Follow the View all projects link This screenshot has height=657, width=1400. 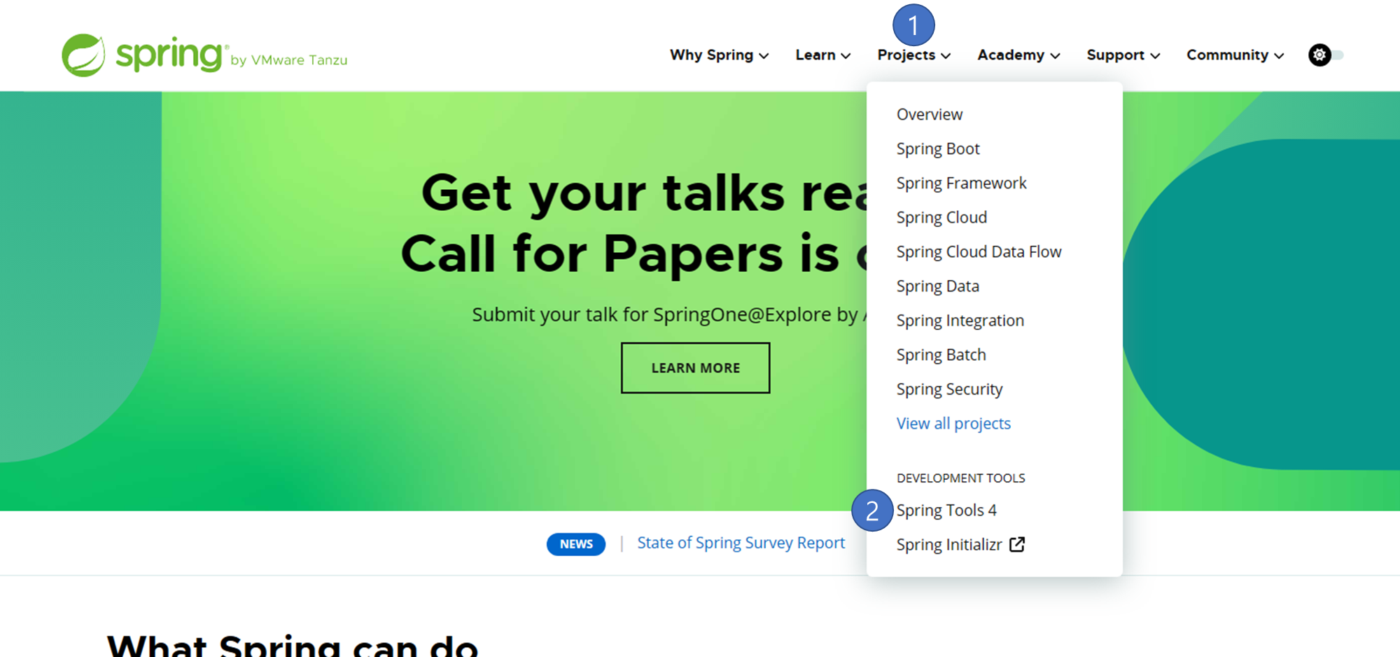[x=953, y=423]
